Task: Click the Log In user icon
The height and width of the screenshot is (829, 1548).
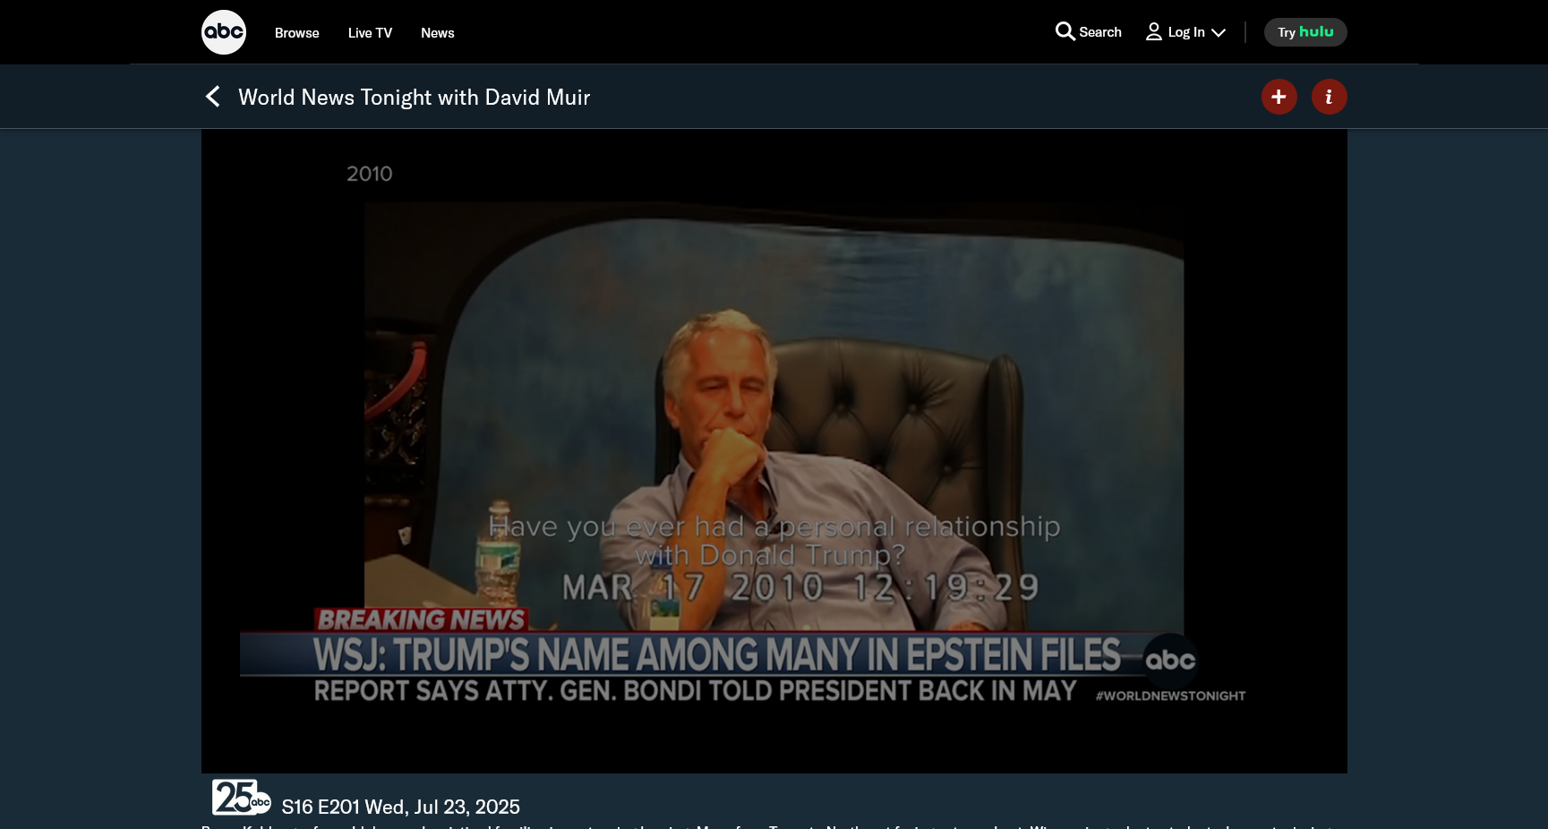Action: (x=1154, y=32)
